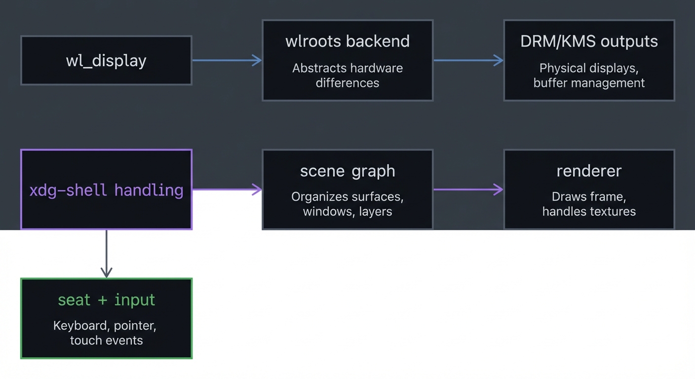Select the wl_display node
Viewport: 695px width, 379px height.
[x=106, y=60]
